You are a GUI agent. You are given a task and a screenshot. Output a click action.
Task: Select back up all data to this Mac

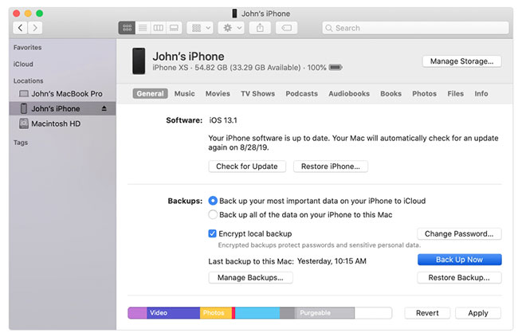coord(213,215)
